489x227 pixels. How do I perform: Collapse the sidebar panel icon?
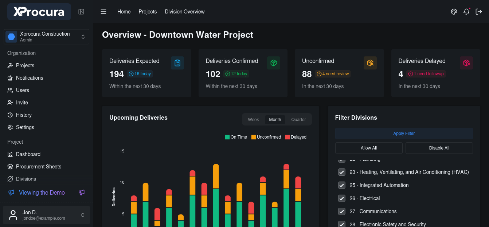point(81,12)
